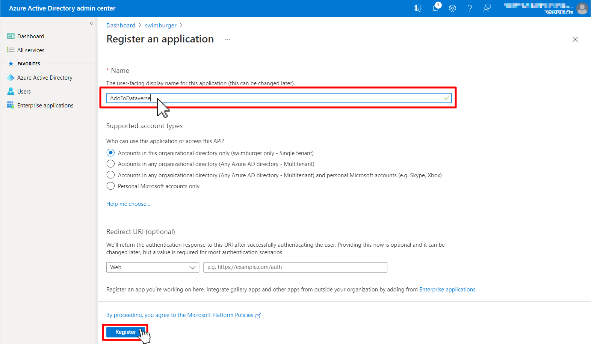Go to swimburger breadcrumb link
Image resolution: width=591 pixels, height=344 pixels.
click(x=160, y=25)
